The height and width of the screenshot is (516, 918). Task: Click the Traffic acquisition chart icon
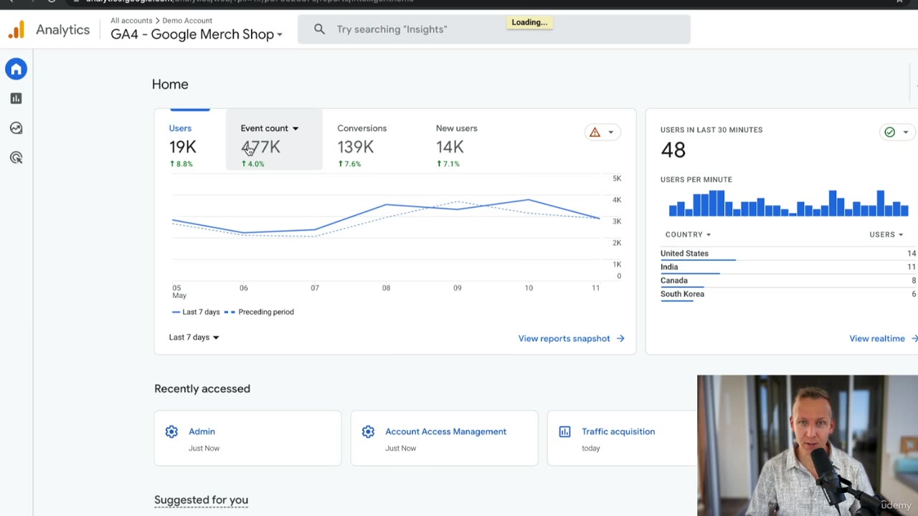[564, 431]
